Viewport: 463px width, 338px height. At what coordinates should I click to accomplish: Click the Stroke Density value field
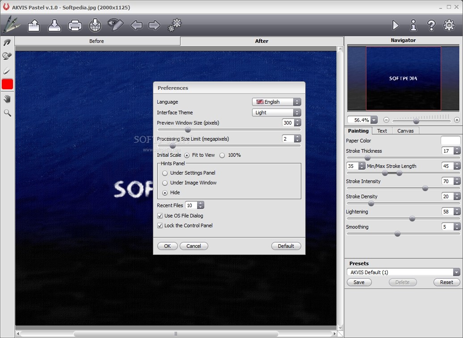[x=448, y=196]
